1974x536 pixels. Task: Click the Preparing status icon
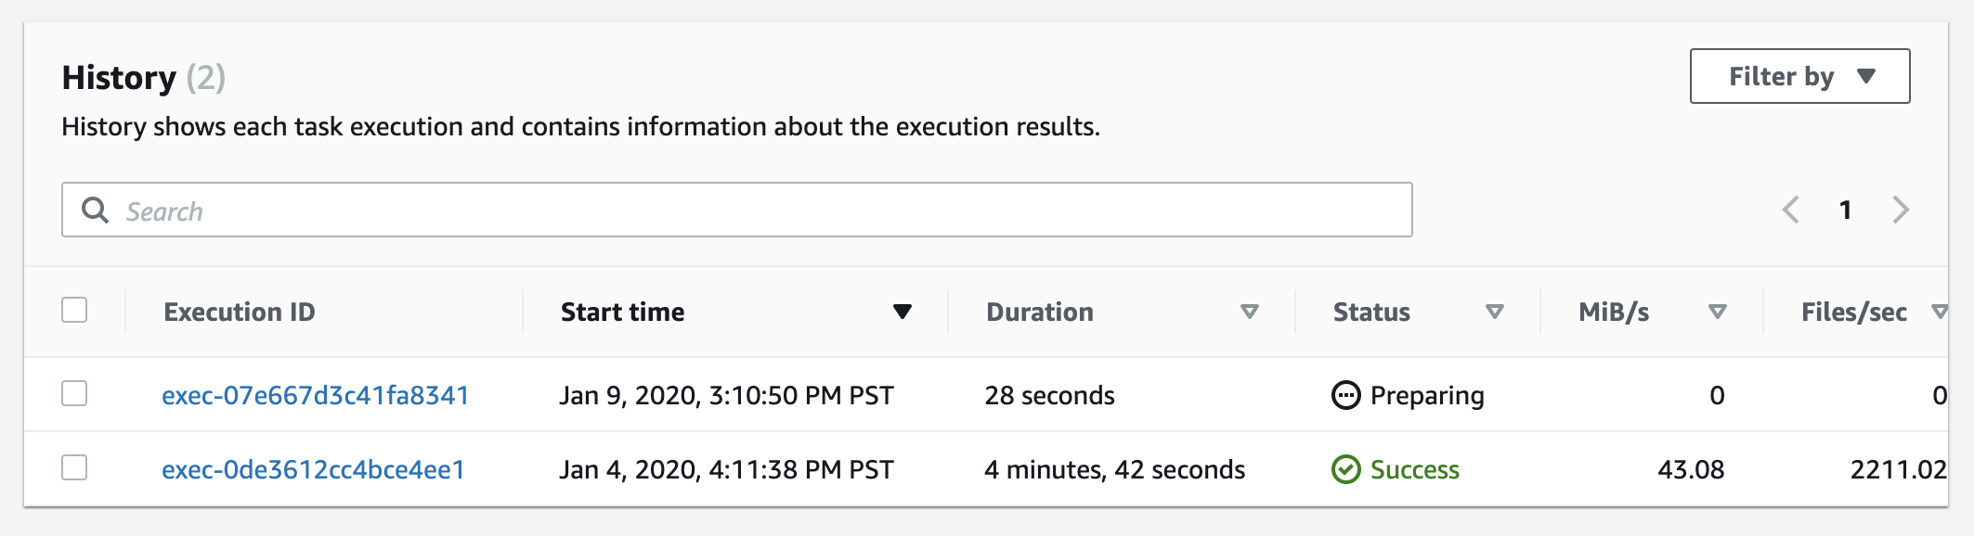point(1345,395)
